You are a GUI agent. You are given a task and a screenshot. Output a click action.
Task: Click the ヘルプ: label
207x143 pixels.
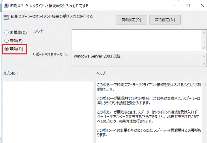(101, 73)
